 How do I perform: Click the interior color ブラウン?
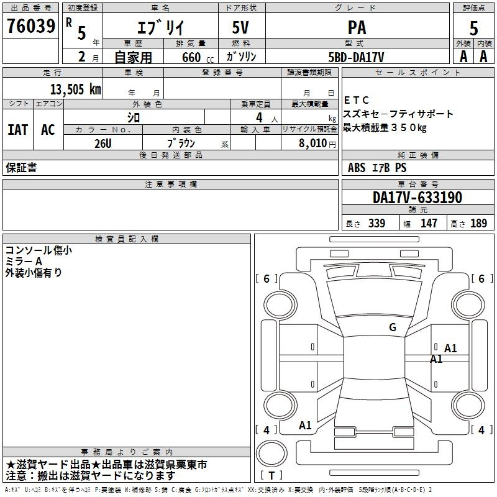click(x=181, y=144)
